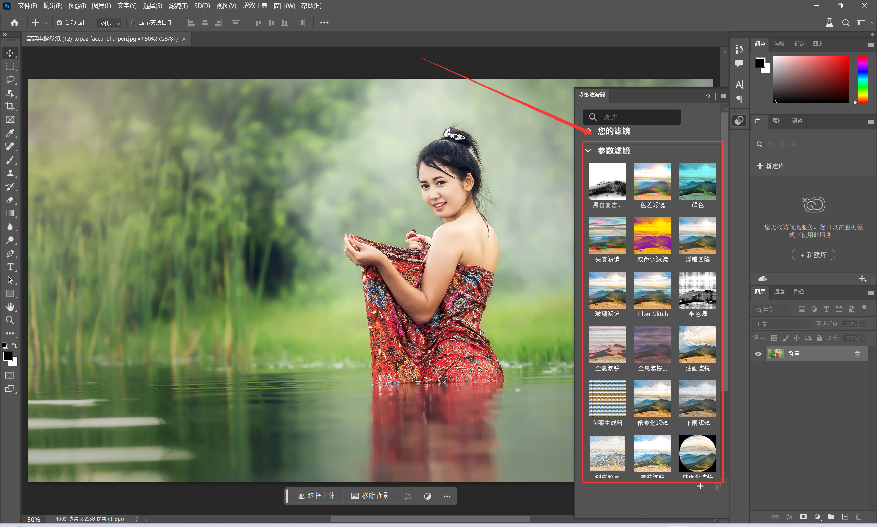This screenshot has height=527, width=877.
Task: Click the 移除背景 button
Action: [x=370, y=496]
